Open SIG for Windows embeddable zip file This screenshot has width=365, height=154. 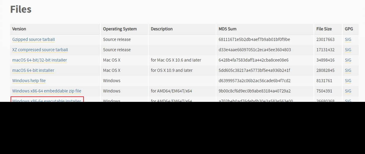click(x=348, y=91)
